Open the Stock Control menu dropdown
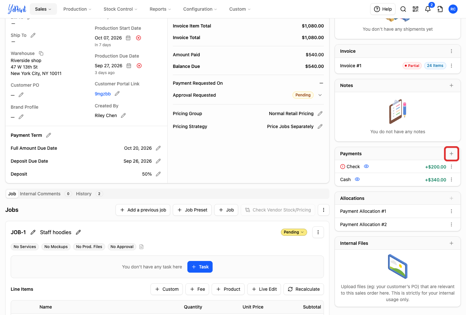This screenshot has height=315, width=466. (x=120, y=9)
